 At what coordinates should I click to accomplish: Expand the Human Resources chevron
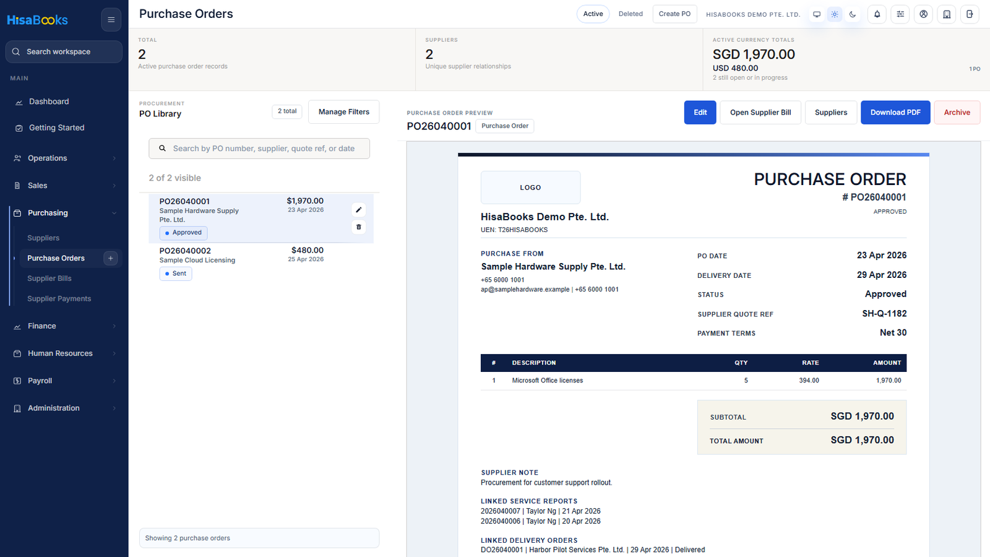coord(114,353)
